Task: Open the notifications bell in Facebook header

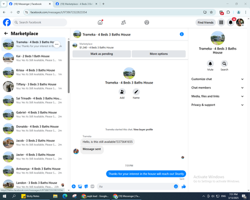Action: tap(230, 22)
